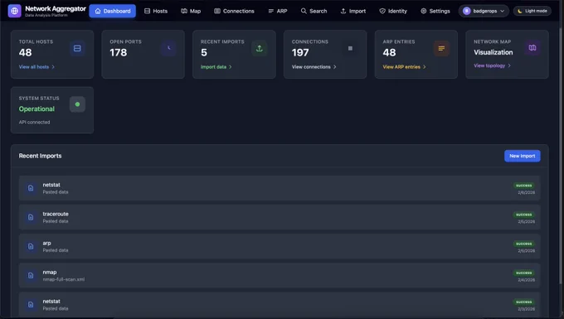Follow the View all hosts link
Screen dimensions: 564x319
[x=36, y=67]
